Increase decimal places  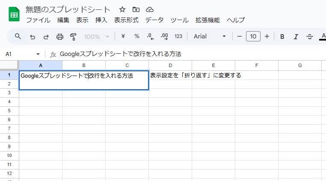pyautogui.click(x=164, y=37)
